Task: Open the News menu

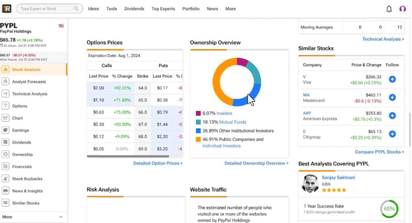Action: pyautogui.click(x=212, y=9)
